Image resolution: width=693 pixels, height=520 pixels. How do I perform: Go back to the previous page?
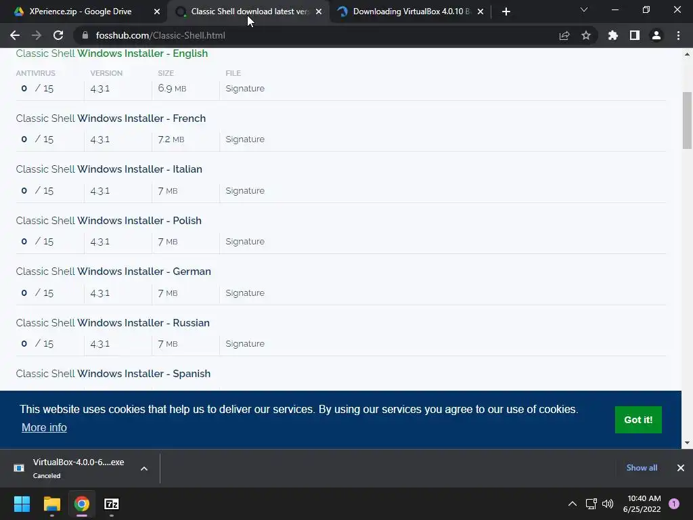click(x=15, y=35)
